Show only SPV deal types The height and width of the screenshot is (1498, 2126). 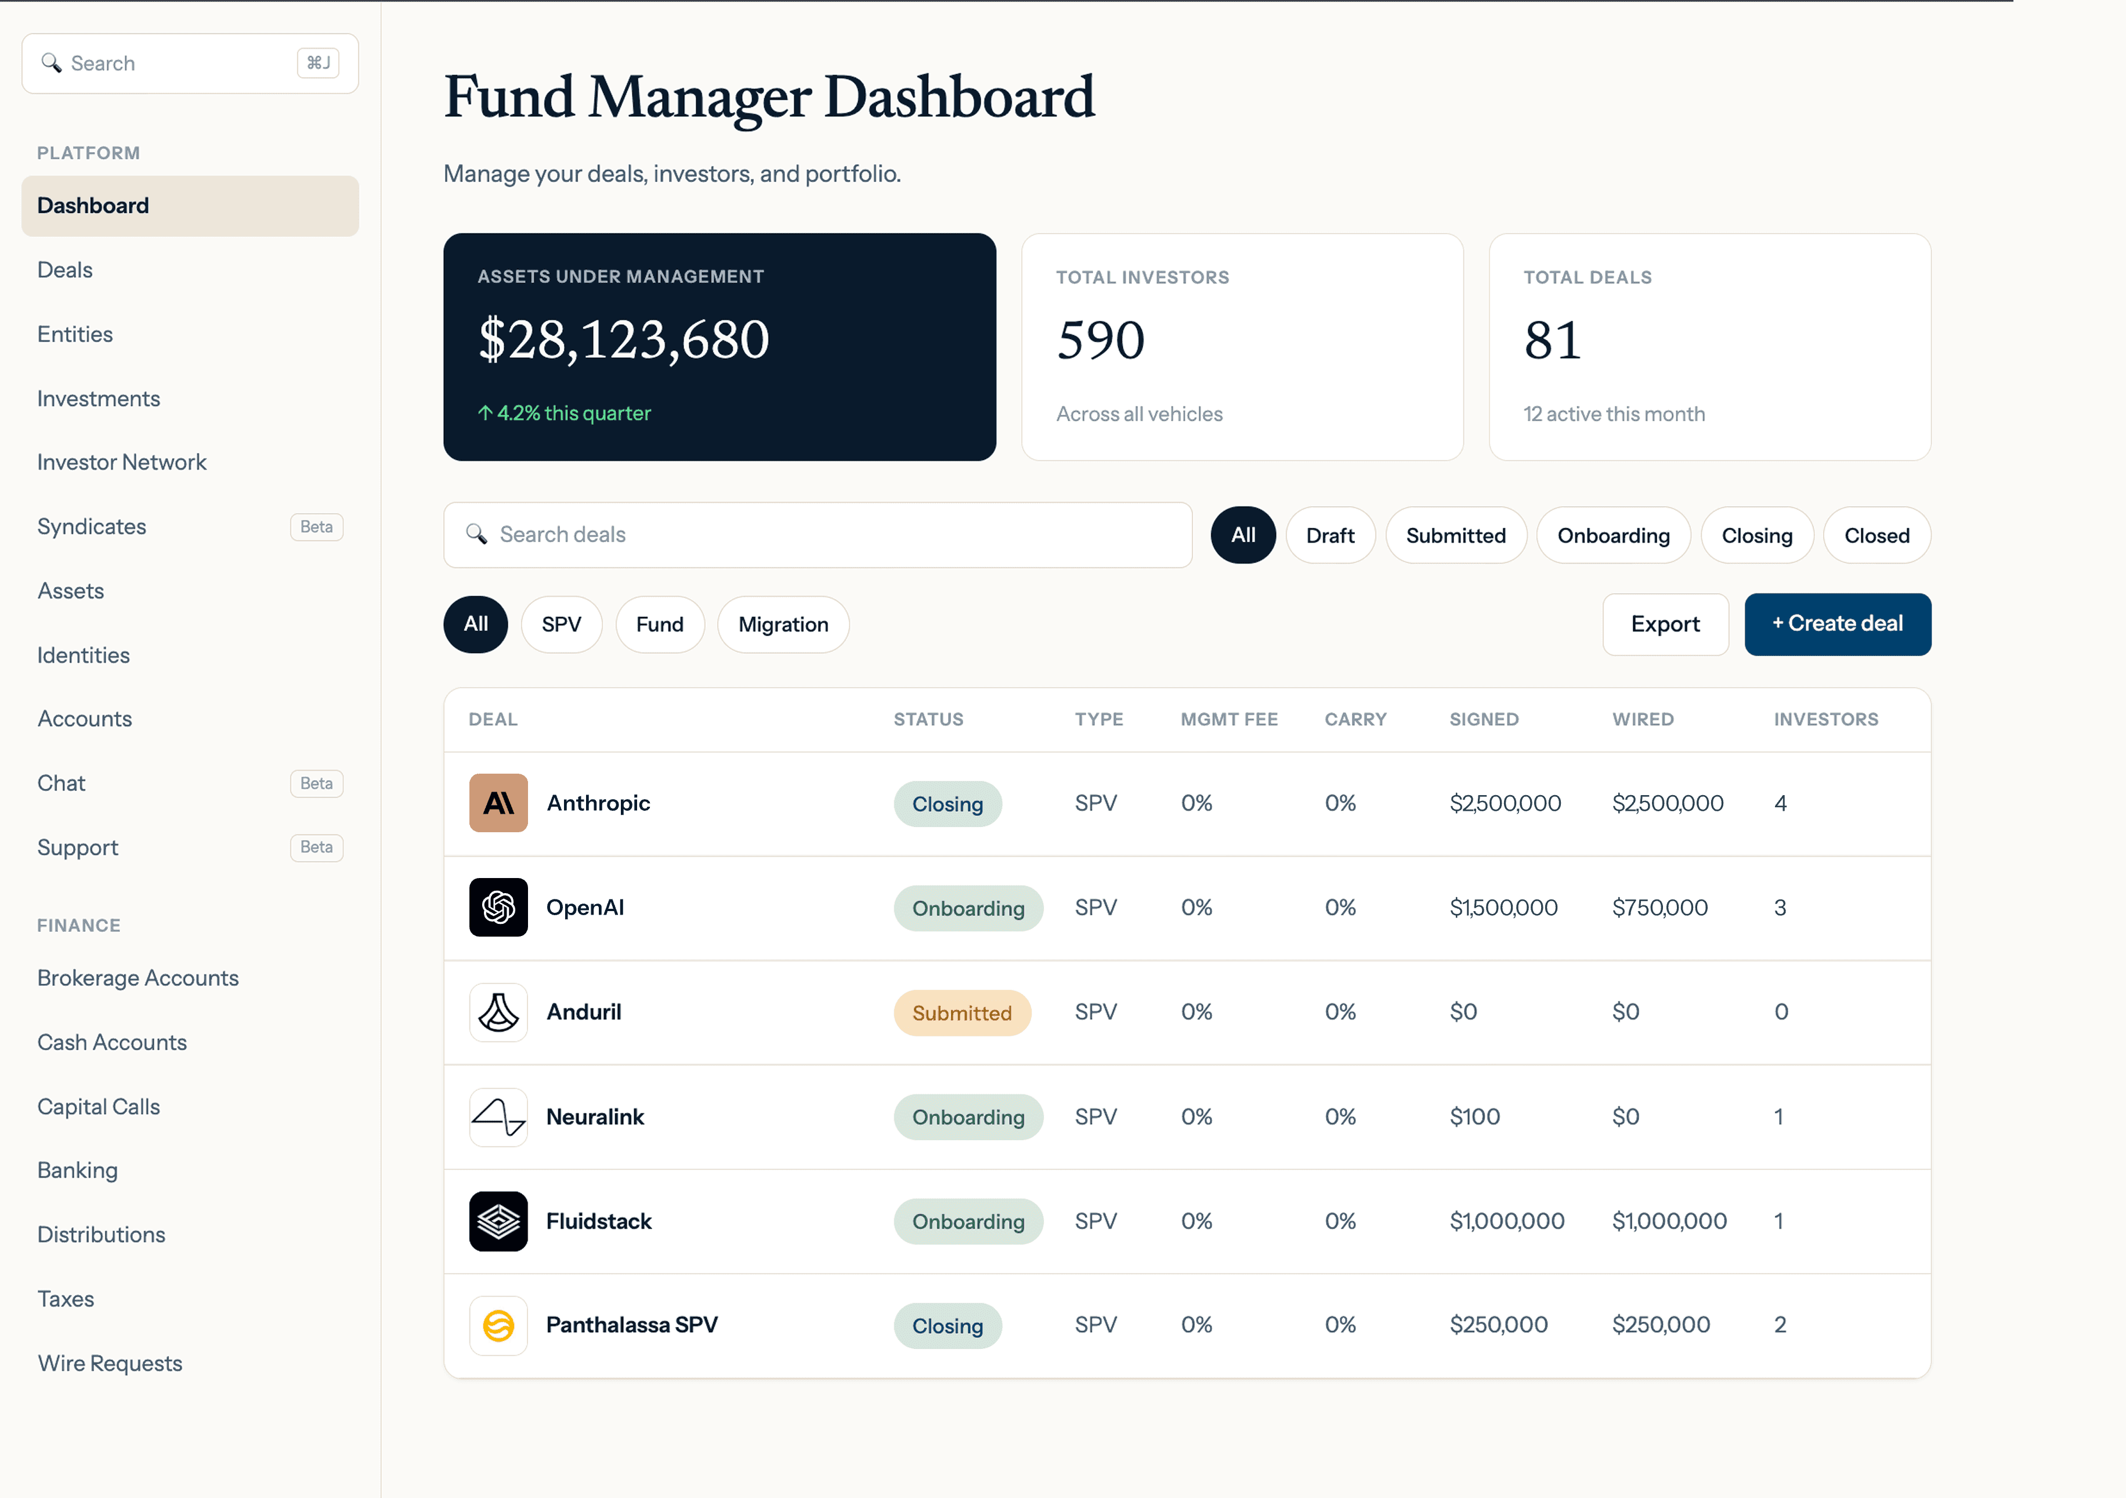(x=561, y=625)
